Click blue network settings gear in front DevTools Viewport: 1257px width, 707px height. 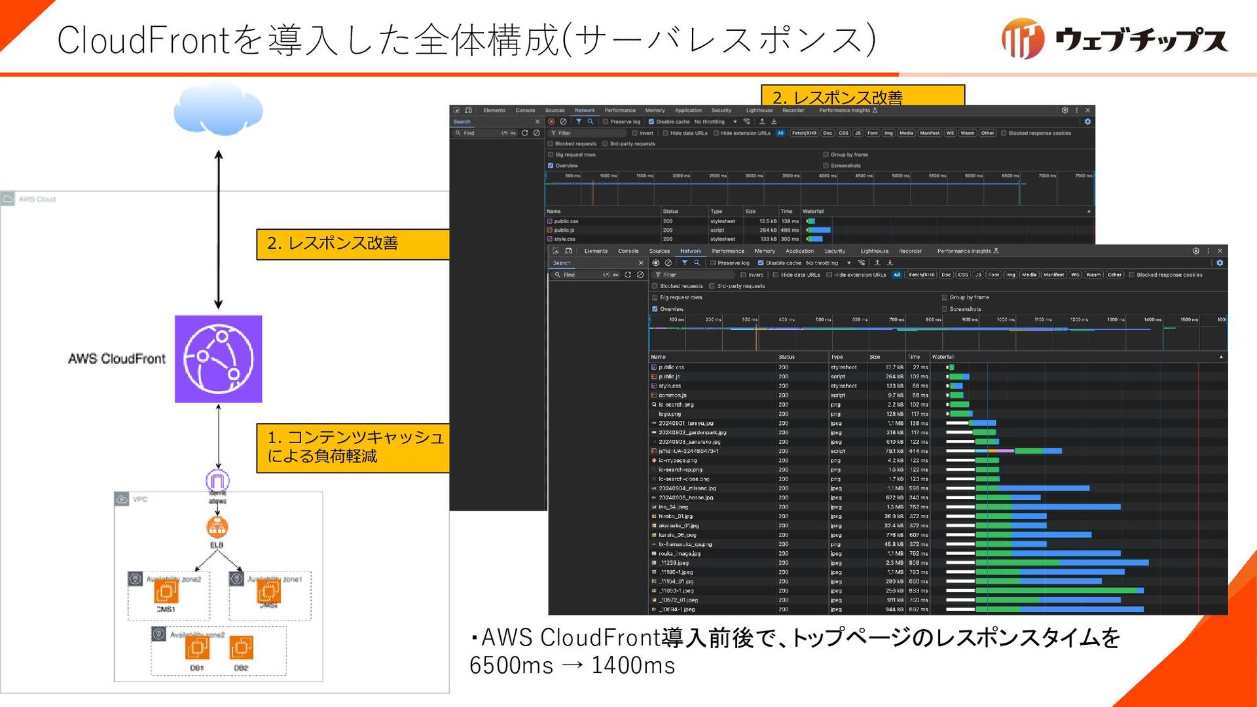[x=1220, y=263]
